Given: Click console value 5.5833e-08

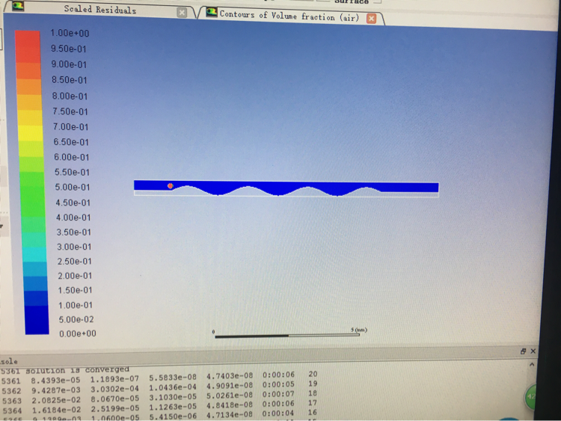Looking at the screenshot, I should [173, 378].
